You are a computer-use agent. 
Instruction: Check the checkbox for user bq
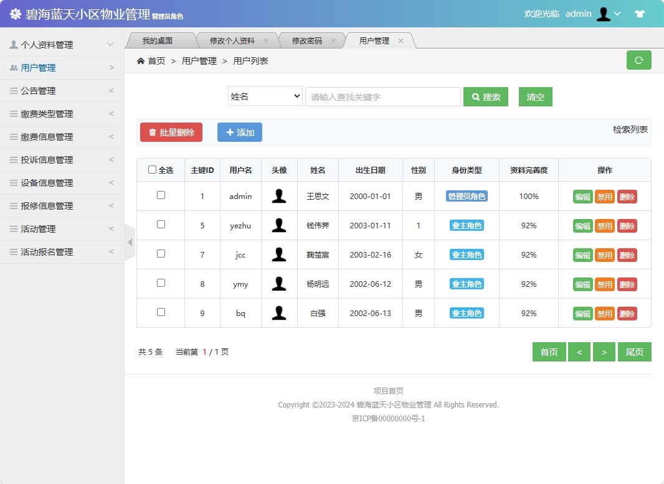click(161, 313)
